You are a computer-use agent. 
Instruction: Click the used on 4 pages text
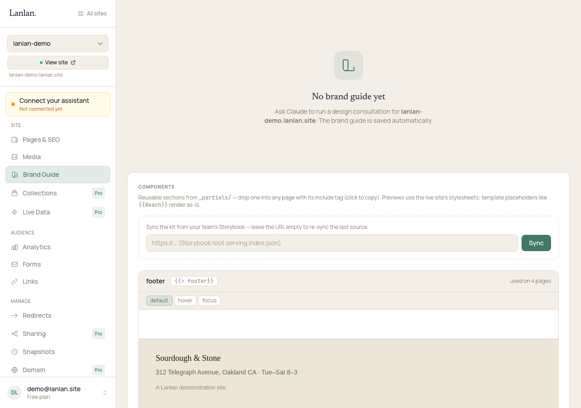[530, 281]
